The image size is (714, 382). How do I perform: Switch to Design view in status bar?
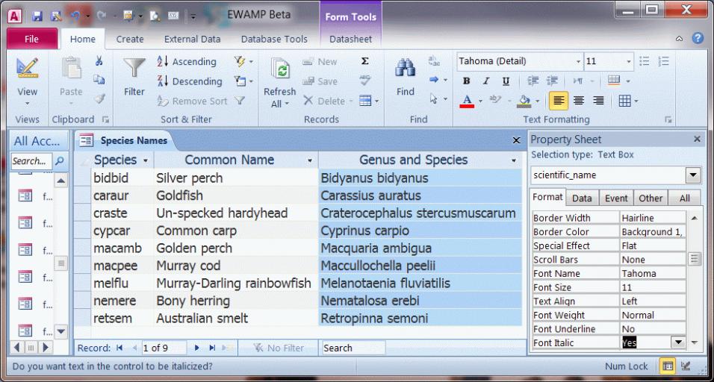point(686,366)
